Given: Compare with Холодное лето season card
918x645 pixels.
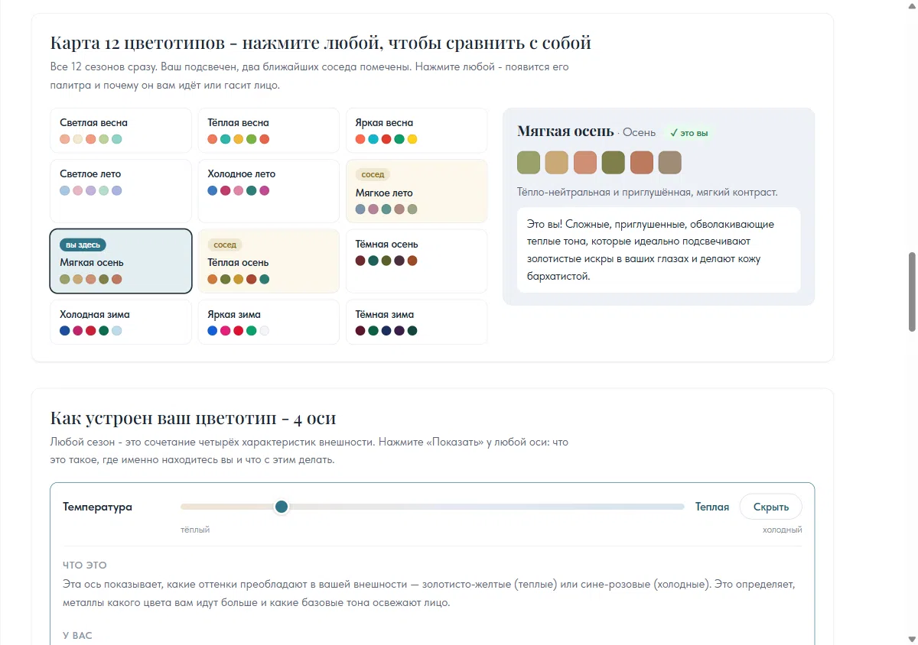Looking at the screenshot, I should 269,190.
